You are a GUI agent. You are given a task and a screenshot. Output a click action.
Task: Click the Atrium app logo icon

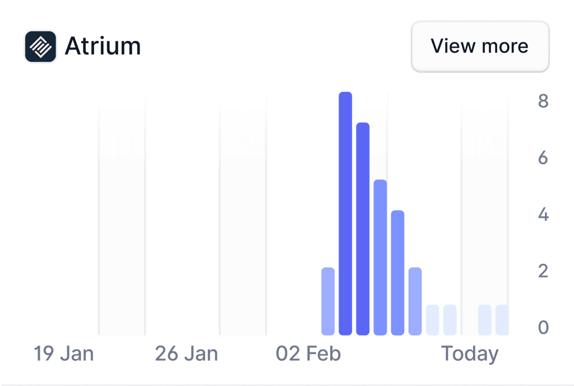(41, 46)
